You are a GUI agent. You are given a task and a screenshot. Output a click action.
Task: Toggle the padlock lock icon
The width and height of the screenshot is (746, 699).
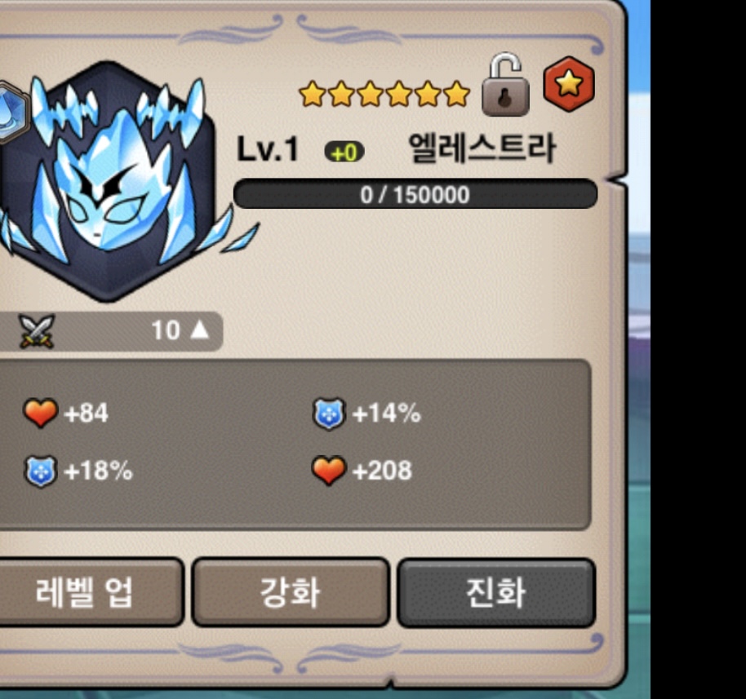[x=505, y=85]
